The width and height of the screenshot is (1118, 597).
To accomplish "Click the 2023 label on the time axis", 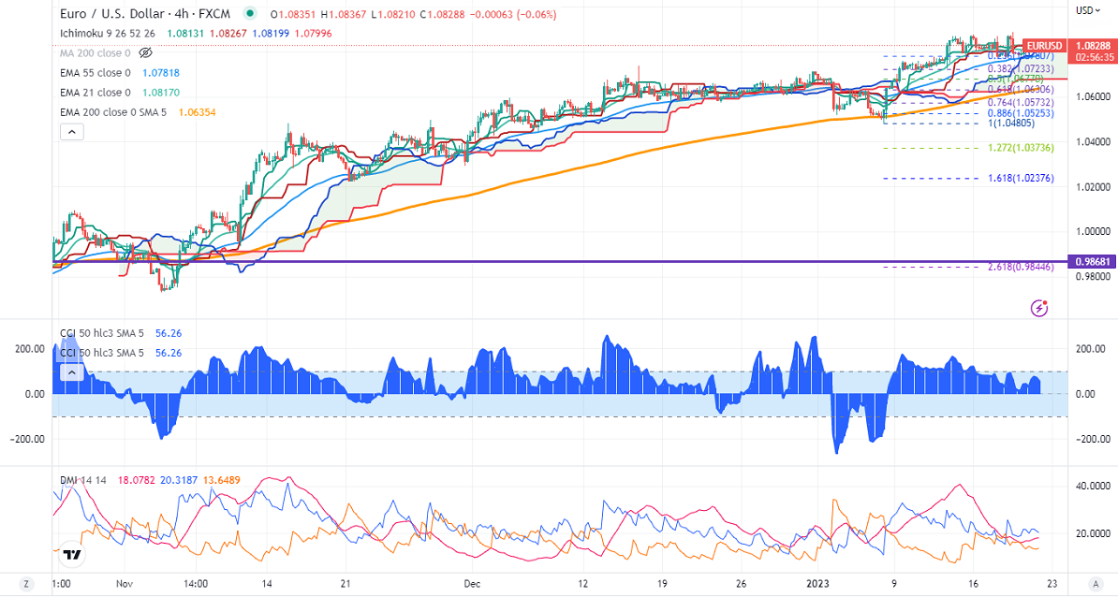I will click(824, 584).
